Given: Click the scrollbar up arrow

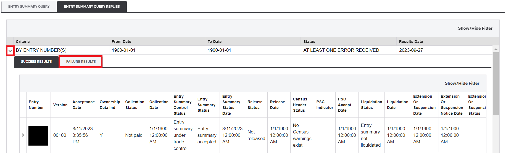Looking at the screenshot, I should click(496, 49).
